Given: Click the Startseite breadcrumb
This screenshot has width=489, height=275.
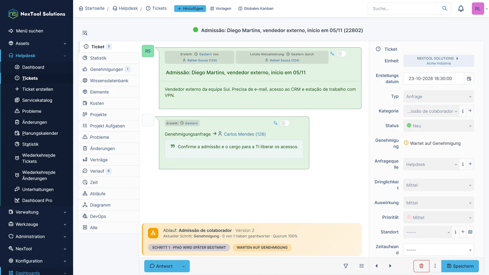Looking at the screenshot, I should coord(92,8).
